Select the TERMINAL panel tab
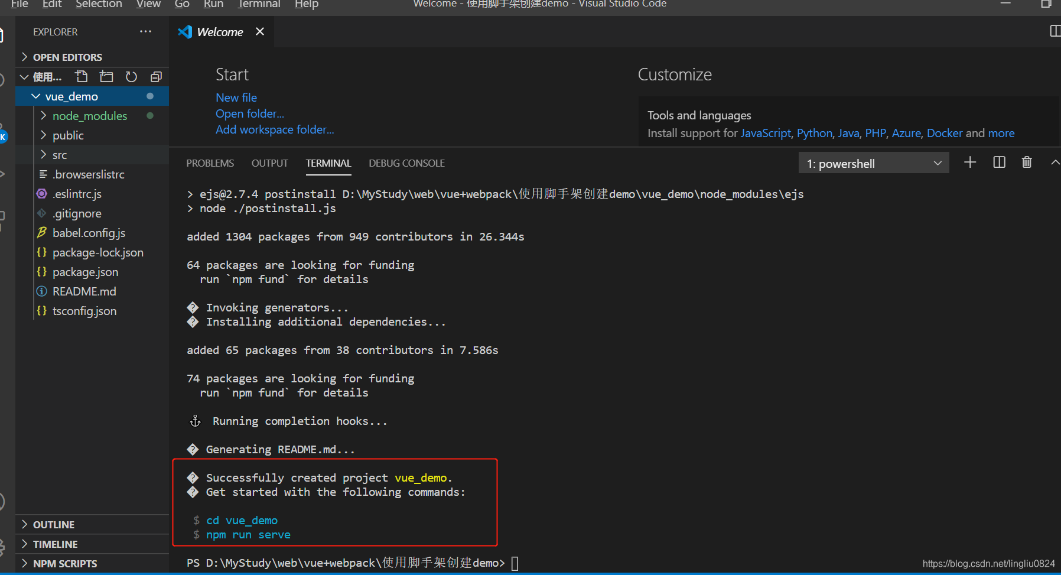The width and height of the screenshot is (1061, 575). pyautogui.click(x=328, y=163)
